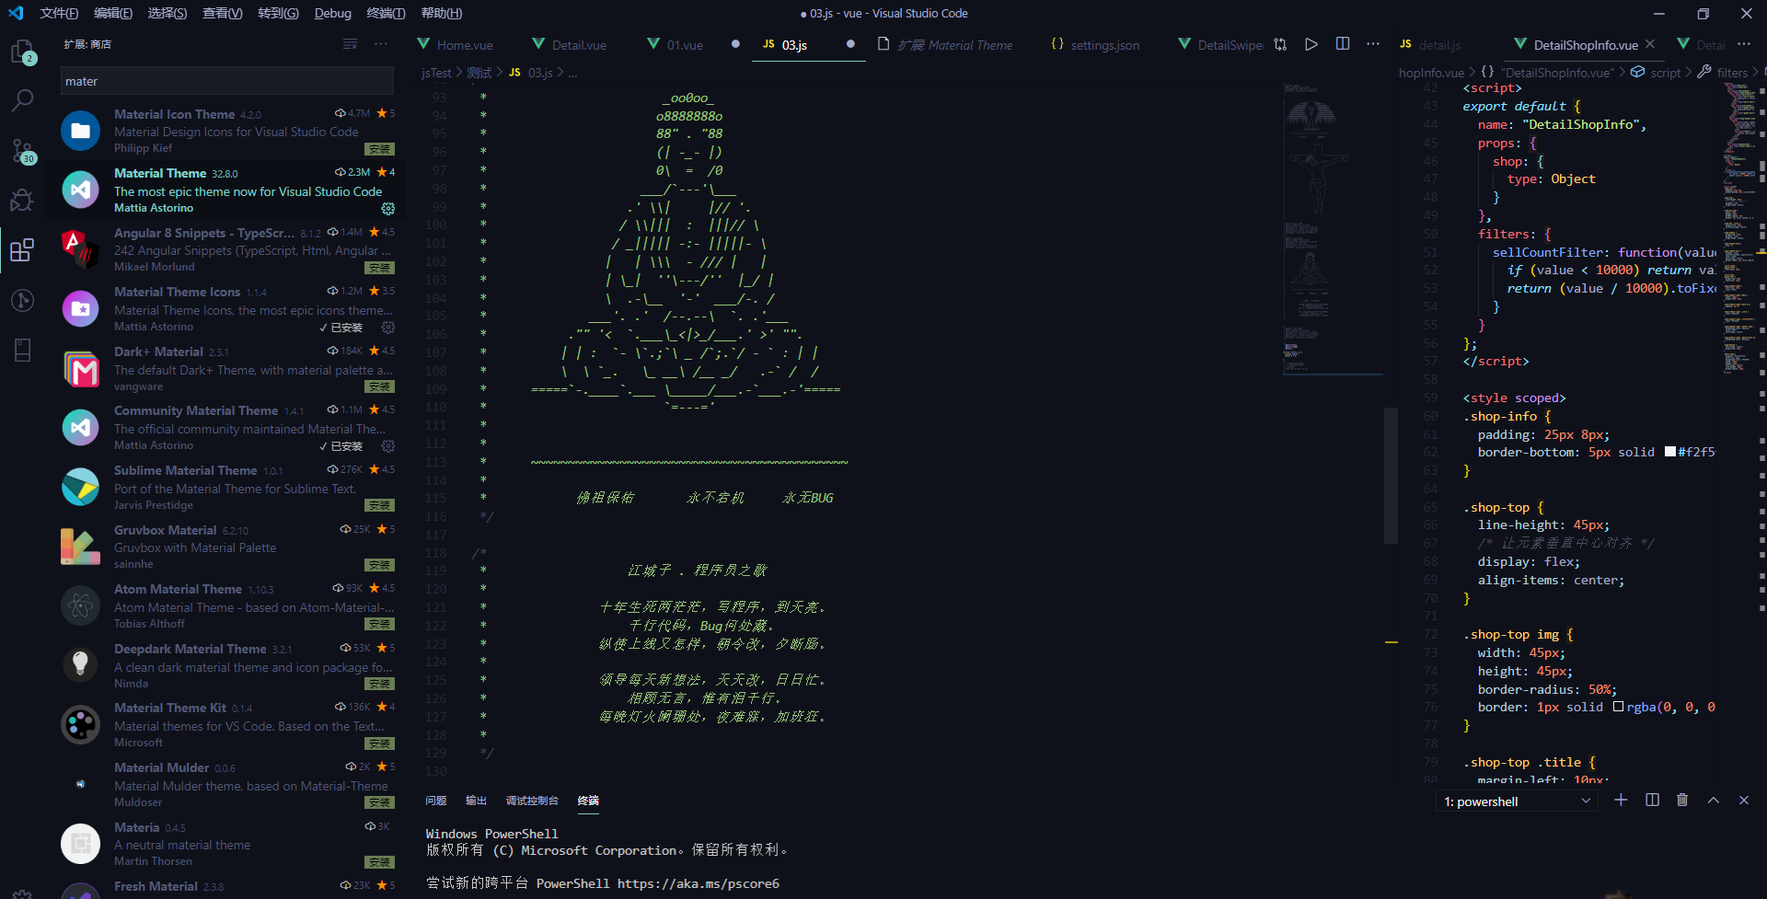This screenshot has height=899, width=1767.
Task: Open 文件(F) menu
Action: coord(59,13)
